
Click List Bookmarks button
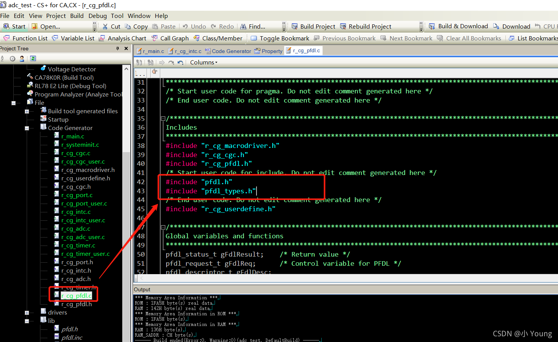534,38
